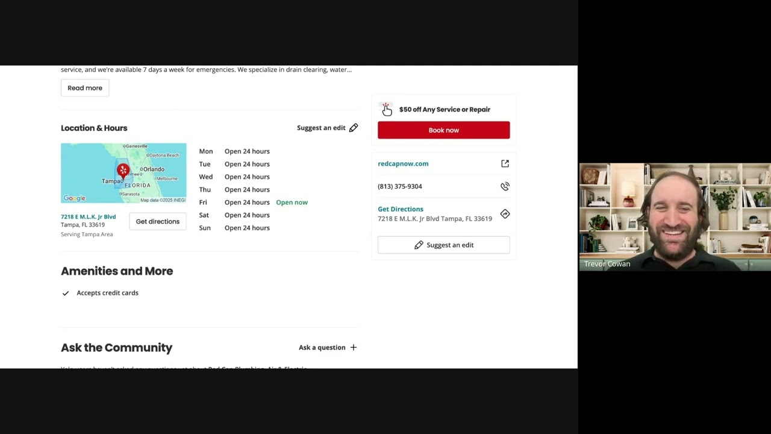This screenshot has width=771, height=434.
Task: Click the Location & Hours heading
Action: coord(94,128)
